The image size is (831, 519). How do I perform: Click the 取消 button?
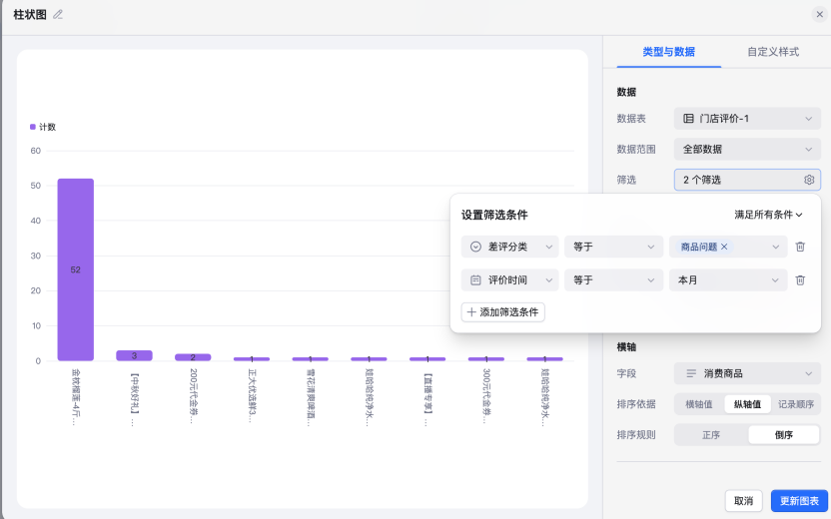point(744,501)
